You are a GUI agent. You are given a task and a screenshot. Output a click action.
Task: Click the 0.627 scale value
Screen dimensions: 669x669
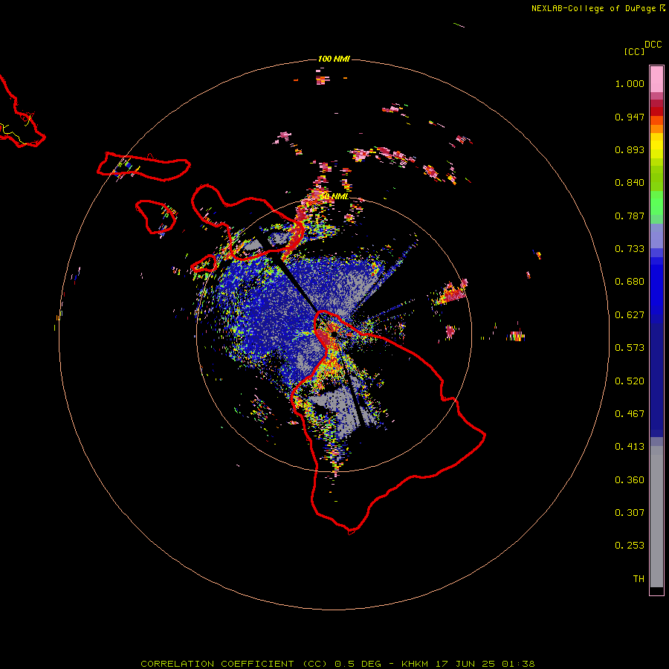(630, 315)
